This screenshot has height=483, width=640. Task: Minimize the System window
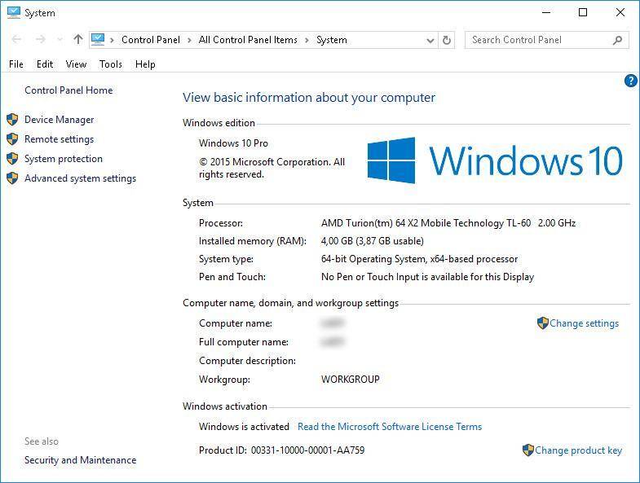coord(546,13)
